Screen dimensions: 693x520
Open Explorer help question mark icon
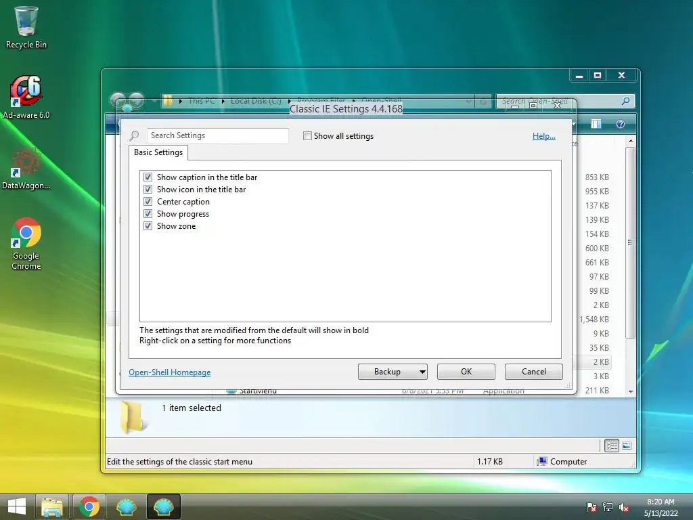tap(621, 125)
